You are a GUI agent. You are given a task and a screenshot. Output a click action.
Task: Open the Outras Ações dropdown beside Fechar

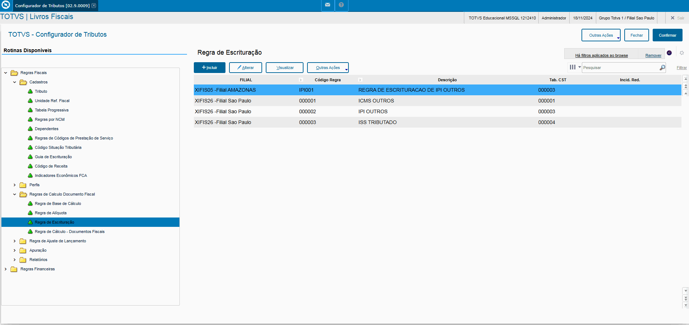click(x=601, y=35)
